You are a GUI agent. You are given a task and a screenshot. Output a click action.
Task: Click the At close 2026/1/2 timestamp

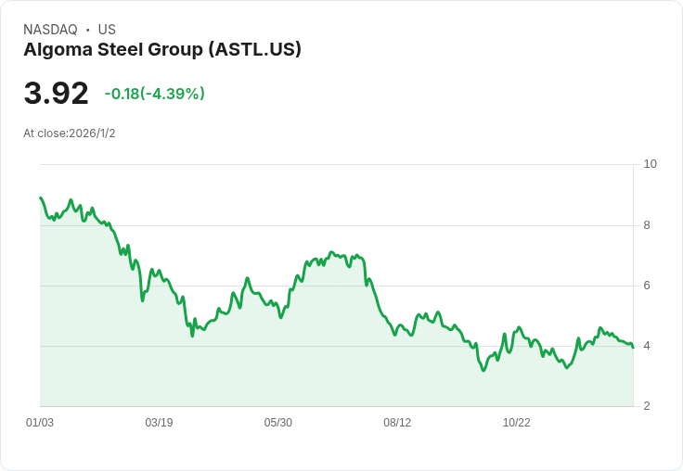(70, 134)
